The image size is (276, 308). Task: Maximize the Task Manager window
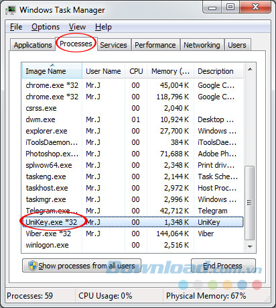pyautogui.click(x=230, y=7)
